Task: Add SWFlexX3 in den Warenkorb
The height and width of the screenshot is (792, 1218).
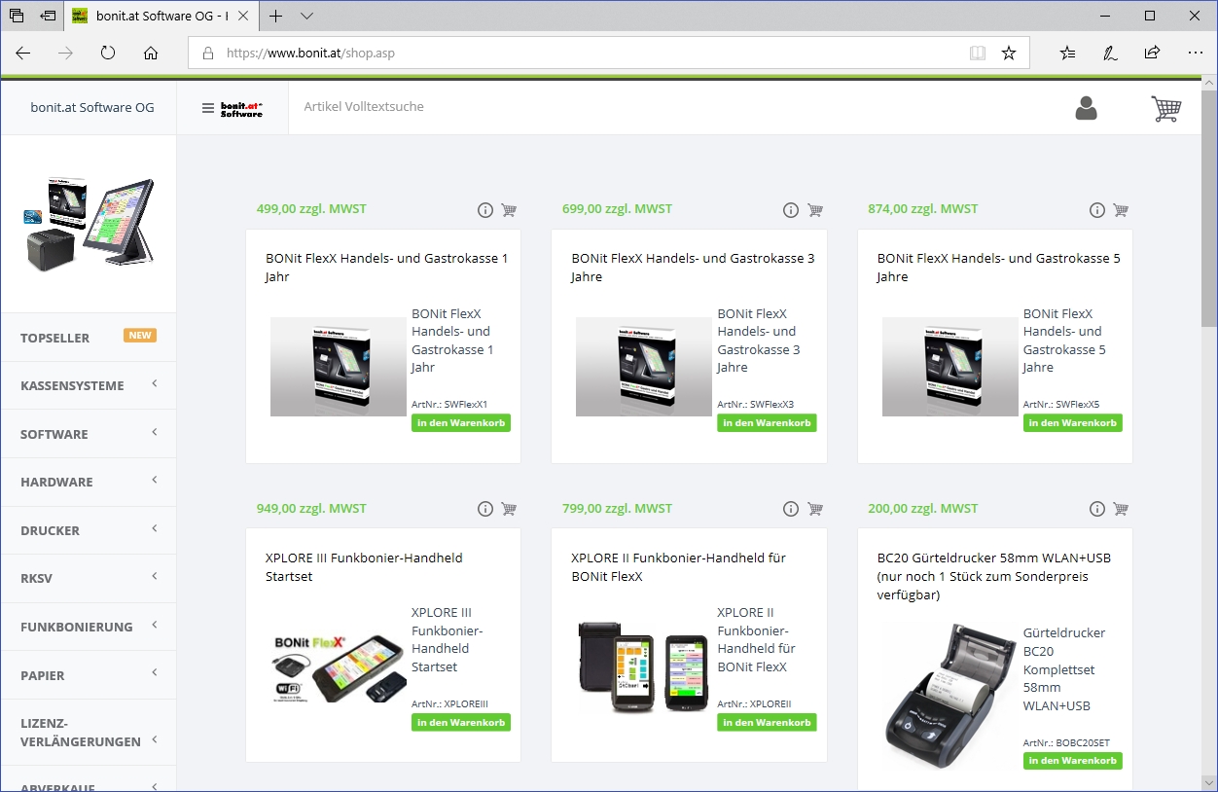Action: click(767, 423)
